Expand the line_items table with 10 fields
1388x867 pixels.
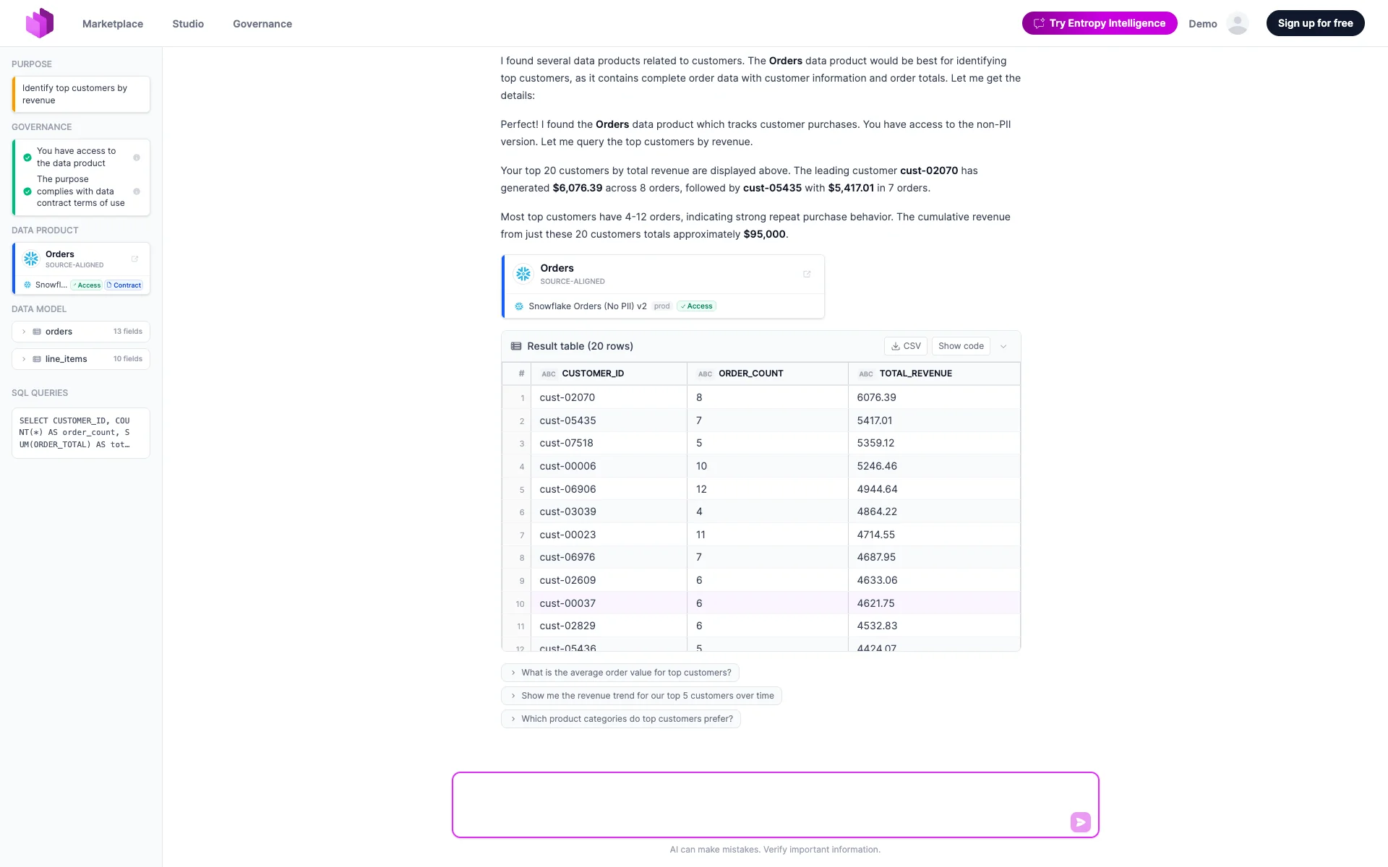[24, 358]
